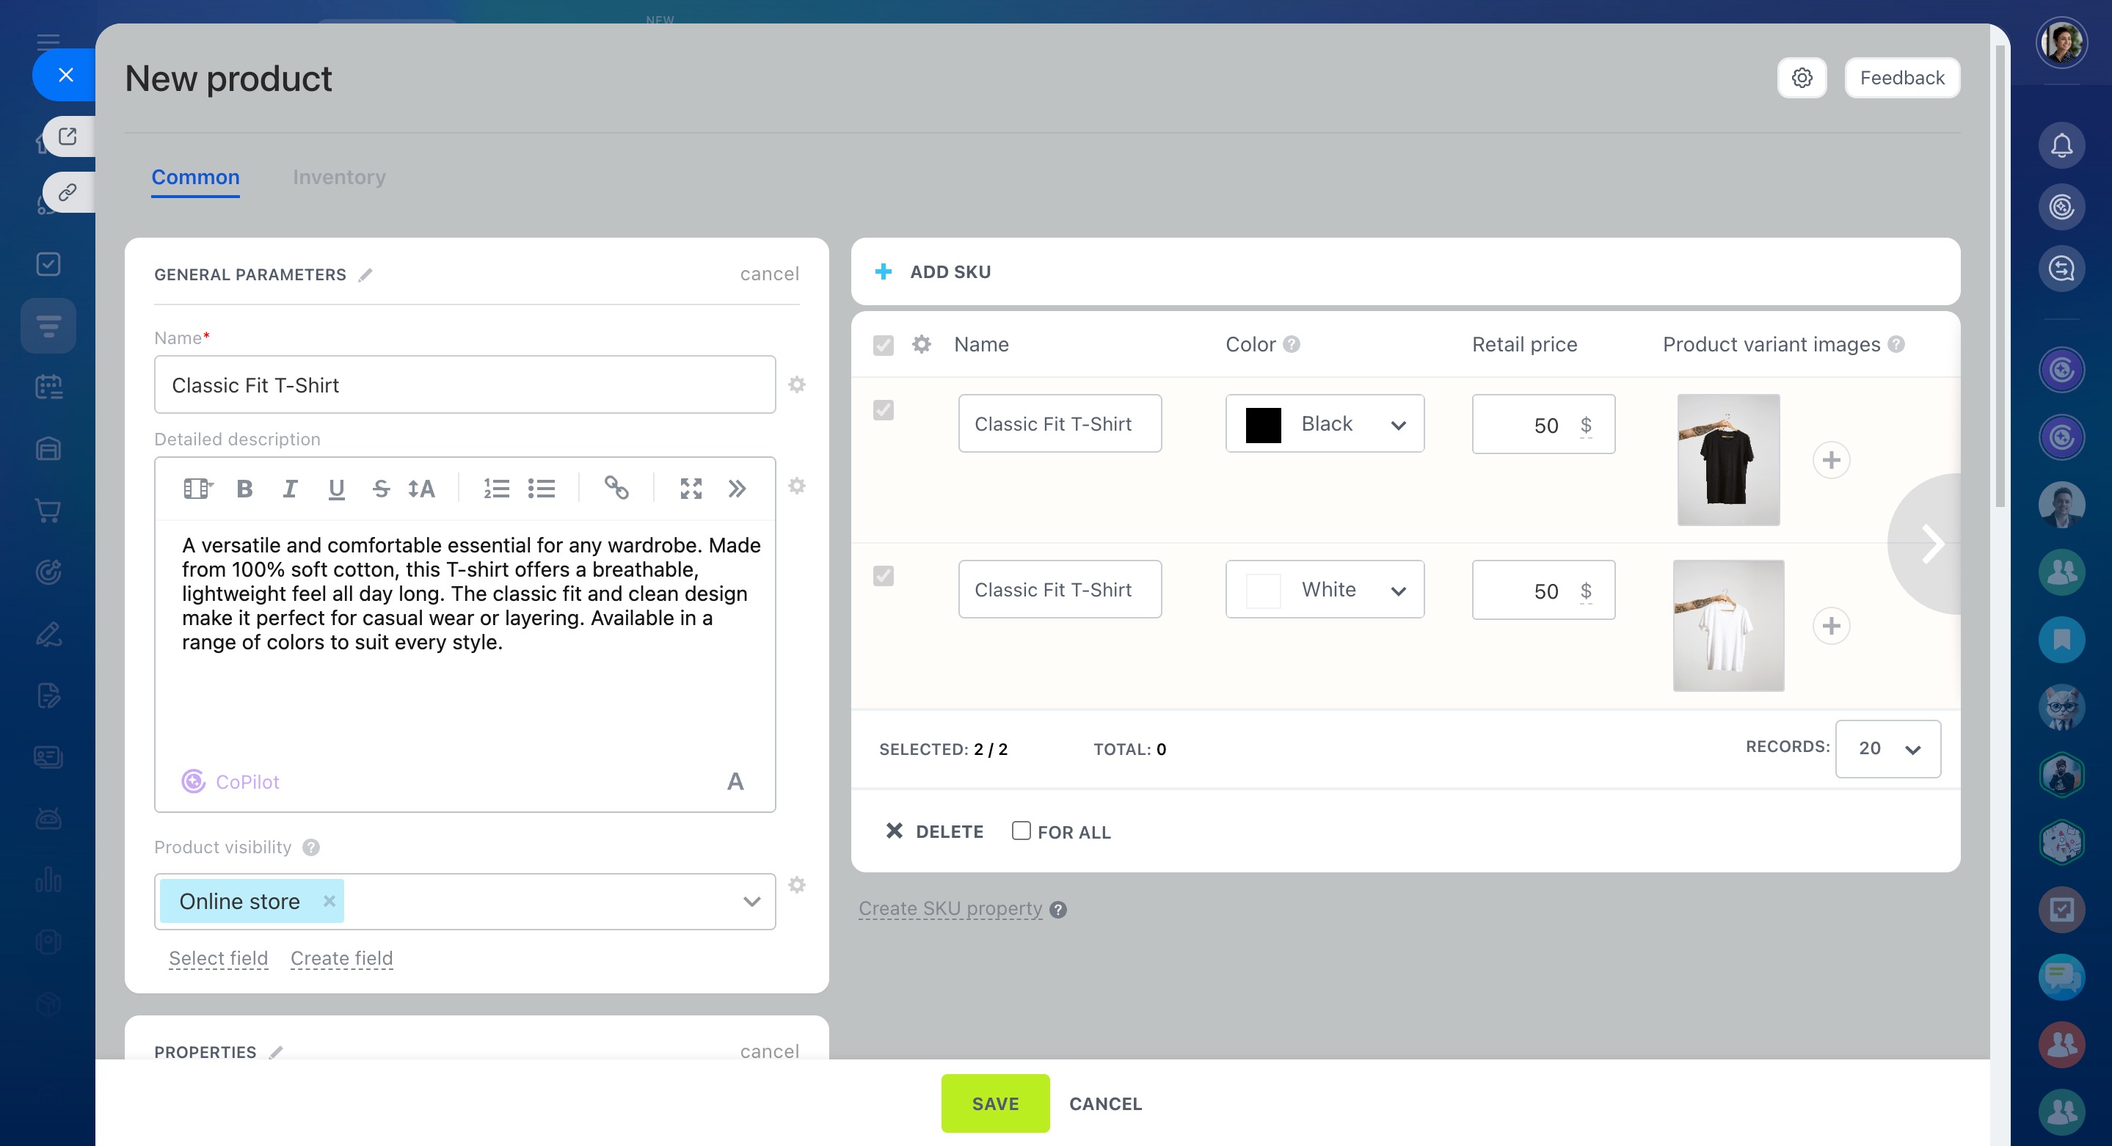Click the white T-shirt variant thumbnail

click(x=1728, y=626)
